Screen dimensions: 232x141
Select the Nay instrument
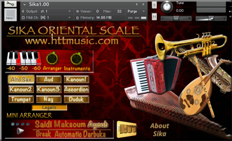[x=49, y=99]
